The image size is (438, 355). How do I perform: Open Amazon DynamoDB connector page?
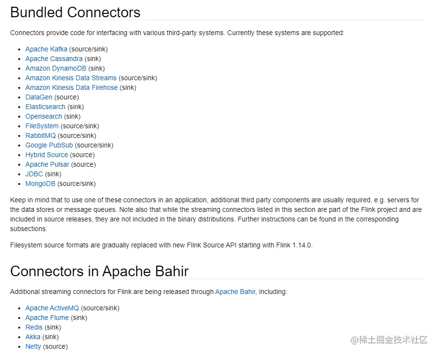pyautogui.click(x=56, y=68)
